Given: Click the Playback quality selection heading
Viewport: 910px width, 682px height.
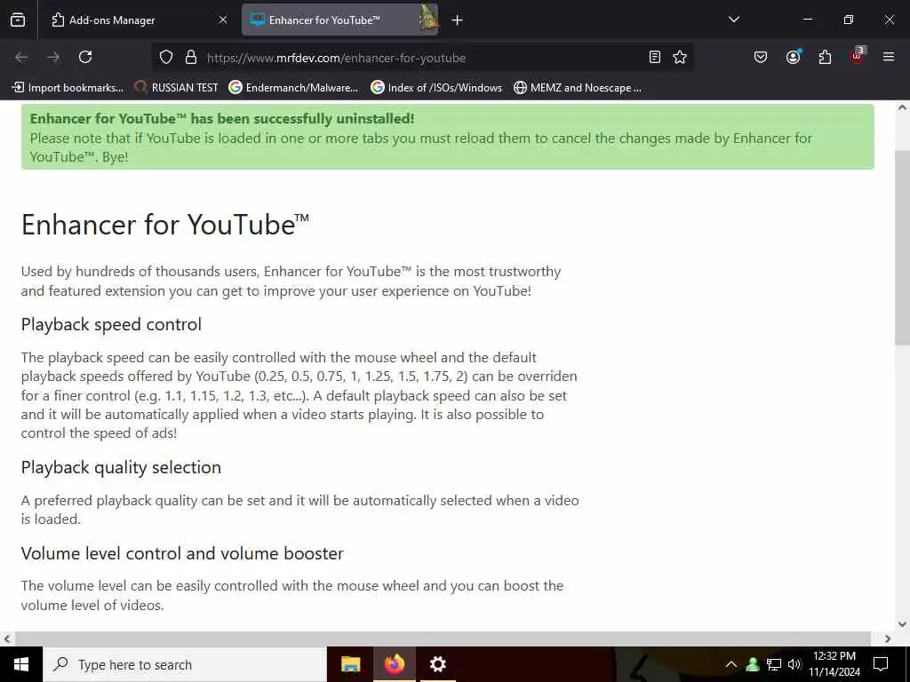Looking at the screenshot, I should coord(121,467).
